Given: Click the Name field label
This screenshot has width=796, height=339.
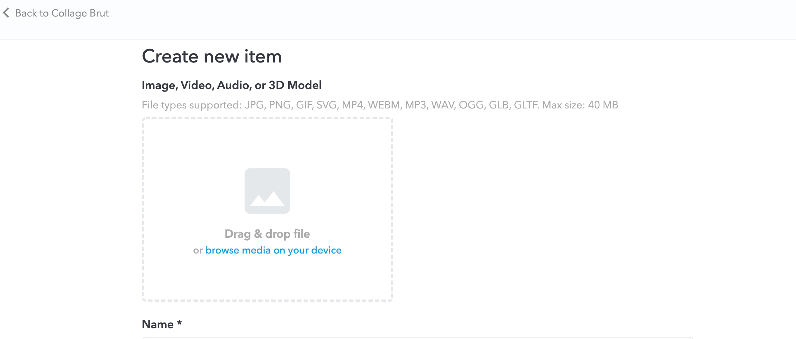Looking at the screenshot, I should click(158, 324).
